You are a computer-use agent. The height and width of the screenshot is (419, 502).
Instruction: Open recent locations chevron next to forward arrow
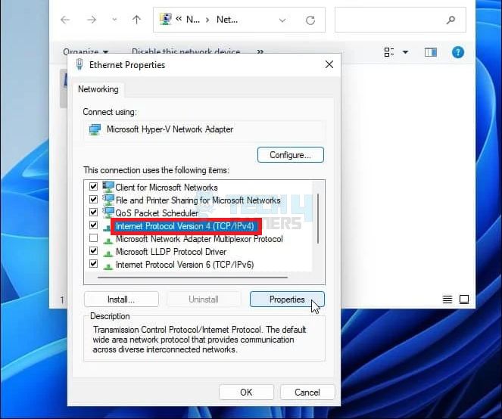click(x=114, y=20)
